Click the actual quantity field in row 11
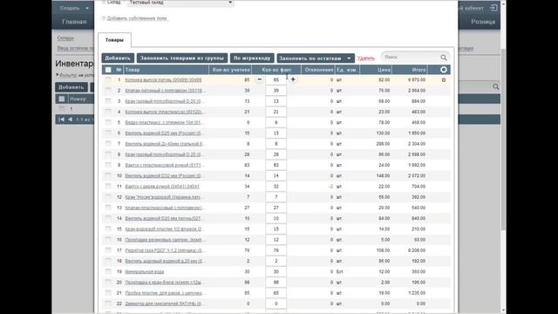Image resolution: width=558 pixels, height=314 pixels. [x=276, y=186]
